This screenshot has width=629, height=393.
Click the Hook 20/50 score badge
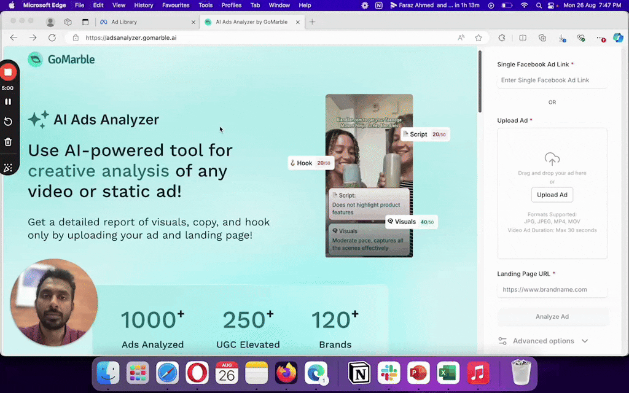[x=311, y=163]
